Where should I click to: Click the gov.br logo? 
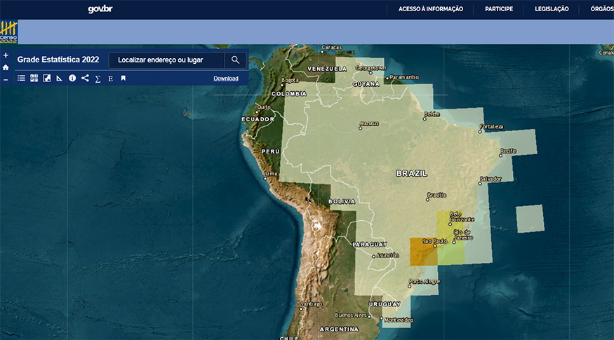[x=100, y=9]
